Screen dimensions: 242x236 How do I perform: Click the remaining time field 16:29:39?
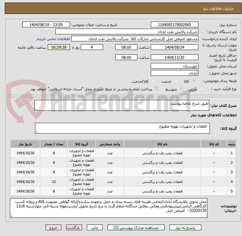pos(59,47)
